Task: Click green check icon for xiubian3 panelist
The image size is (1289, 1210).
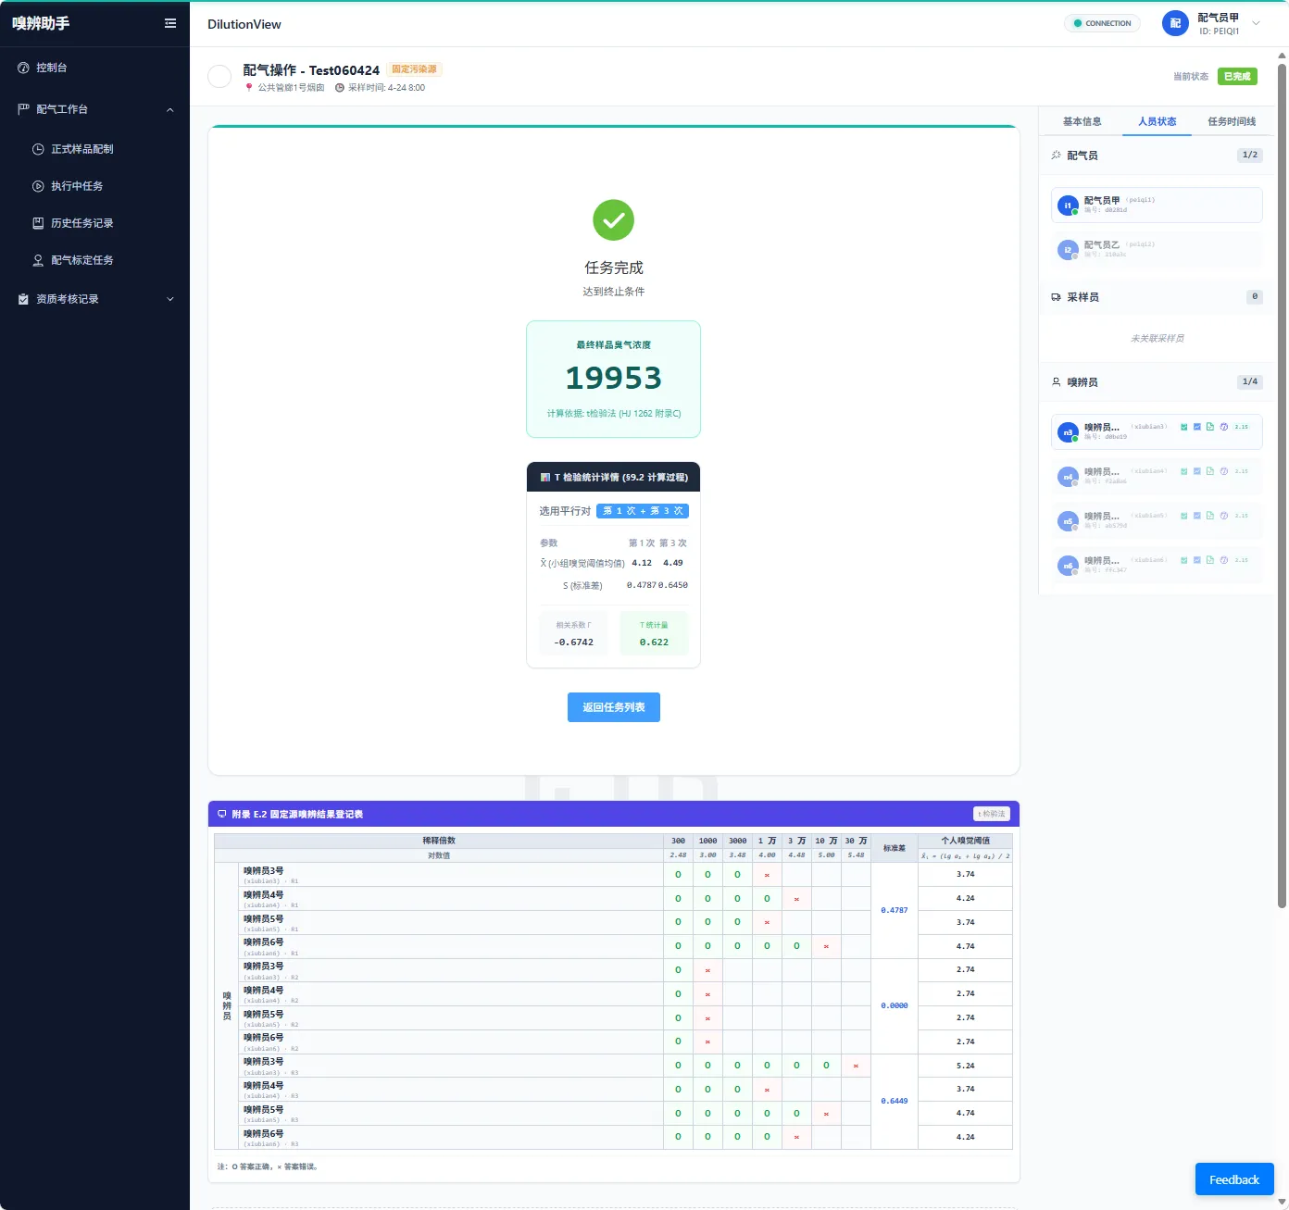Action: coord(1184,427)
